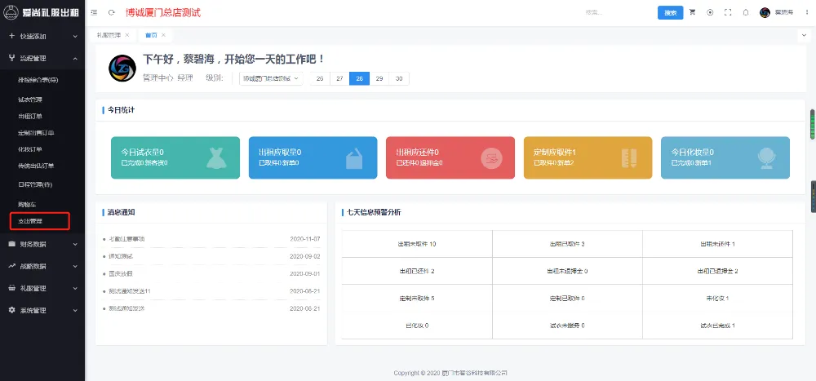Open the shopping cart icon in header
This screenshot has height=381, width=816.
(x=693, y=13)
